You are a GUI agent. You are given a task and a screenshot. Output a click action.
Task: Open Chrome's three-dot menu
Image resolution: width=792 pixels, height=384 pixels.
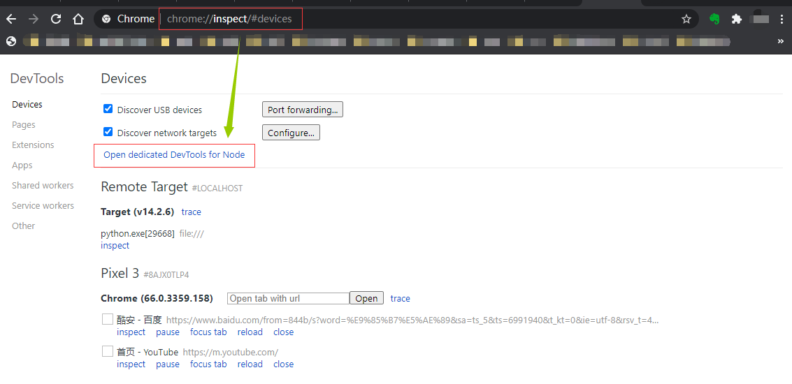[x=782, y=19]
